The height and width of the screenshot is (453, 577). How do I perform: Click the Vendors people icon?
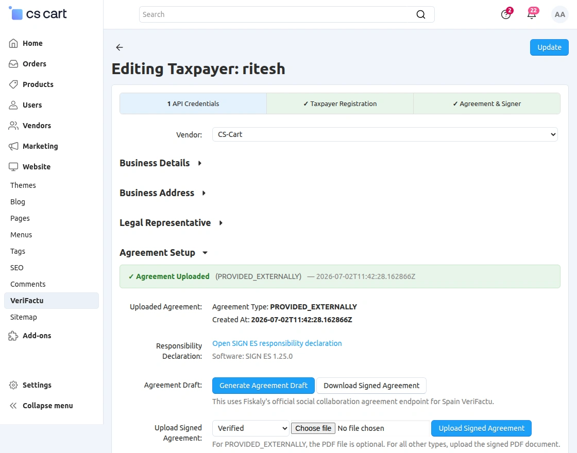pyautogui.click(x=13, y=126)
